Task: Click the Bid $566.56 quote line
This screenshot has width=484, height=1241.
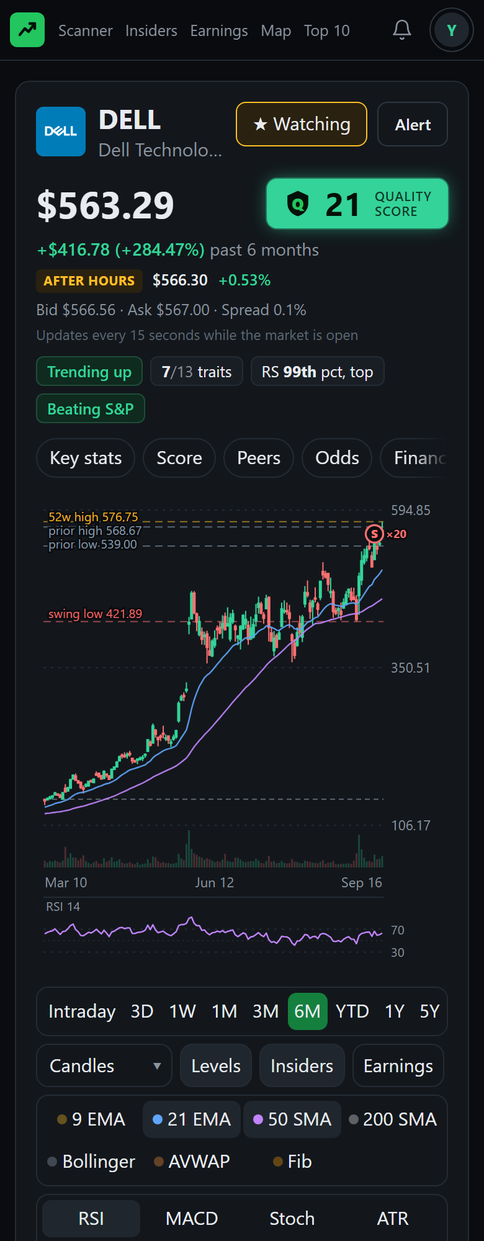Action: (171, 310)
